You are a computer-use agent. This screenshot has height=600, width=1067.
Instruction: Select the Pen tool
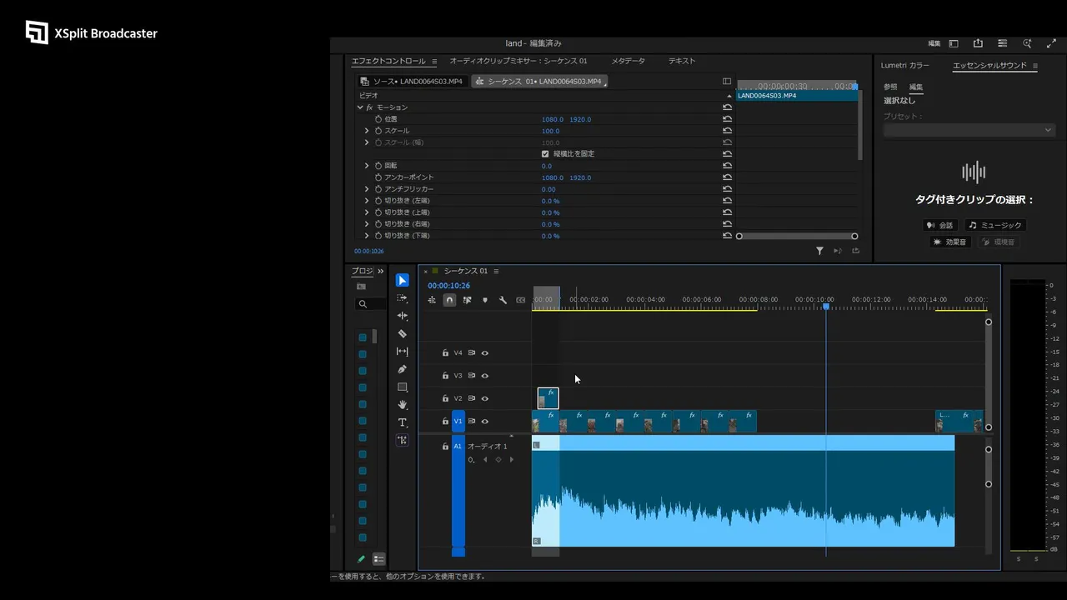[x=403, y=369]
